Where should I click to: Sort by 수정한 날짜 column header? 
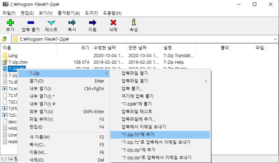click(x=109, y=48)
